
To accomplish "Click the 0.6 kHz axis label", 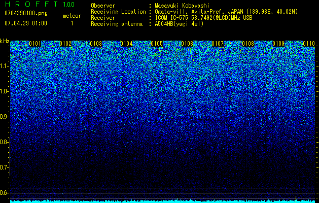I will click(4, 193).
